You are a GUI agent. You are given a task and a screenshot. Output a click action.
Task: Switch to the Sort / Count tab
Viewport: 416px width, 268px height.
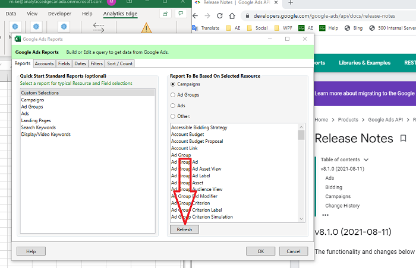click(x=119, y=63)
